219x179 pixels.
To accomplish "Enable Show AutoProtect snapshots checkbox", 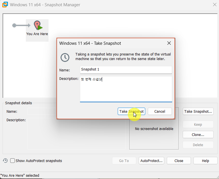I will coord(12,161).
